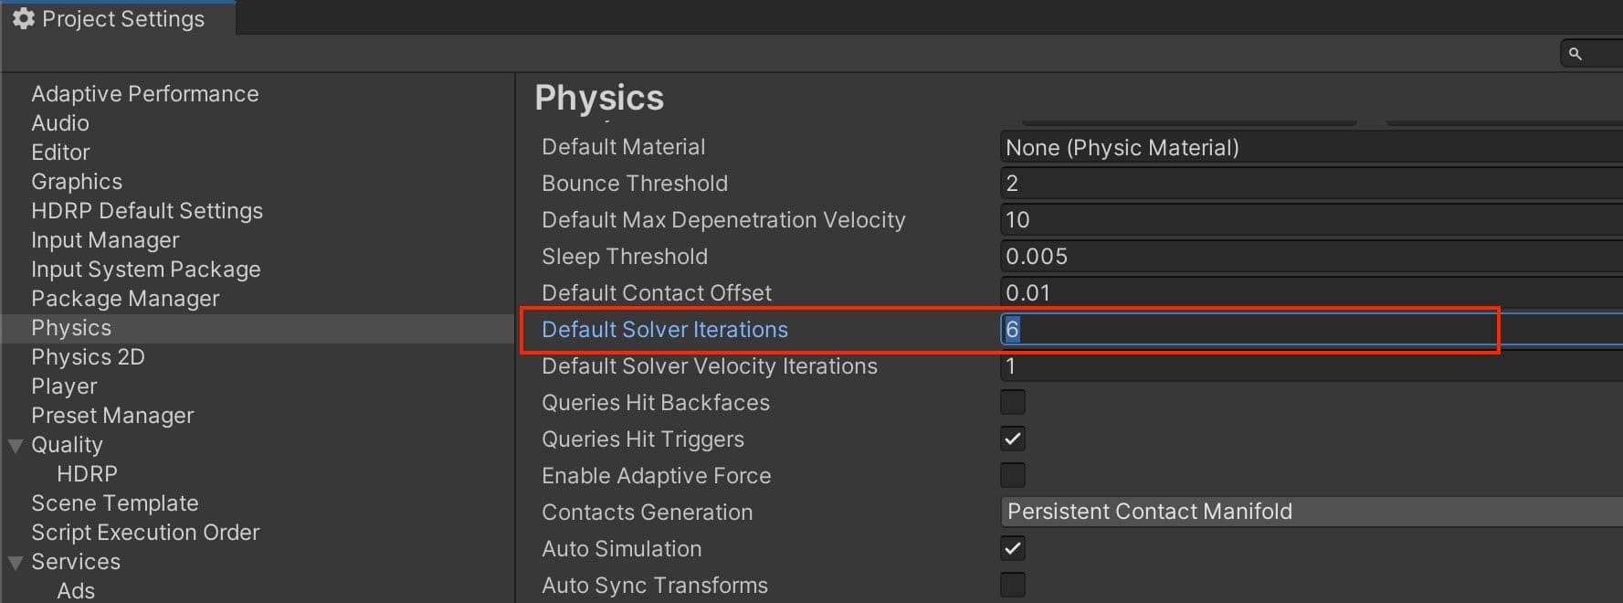This screenshot has width=1623, height=603.
Task: Edit the Bounce Threshold value field
Action: 1306,184
